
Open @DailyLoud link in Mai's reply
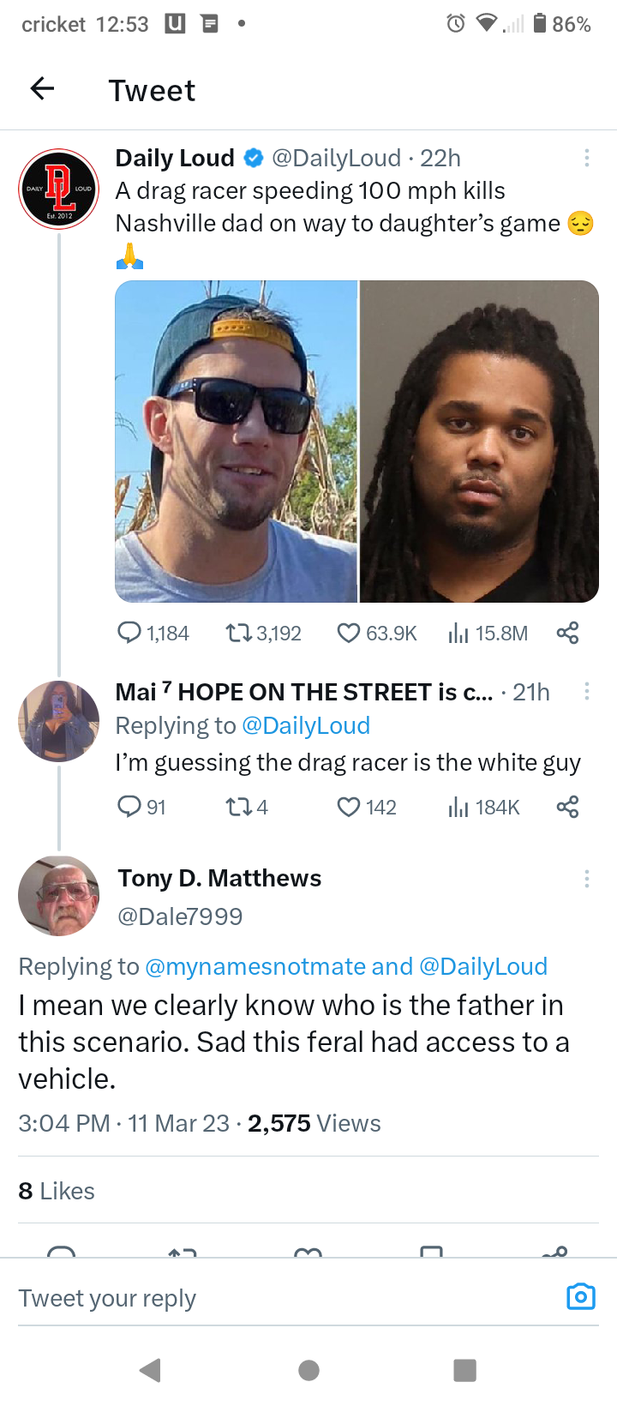[306, 725]
